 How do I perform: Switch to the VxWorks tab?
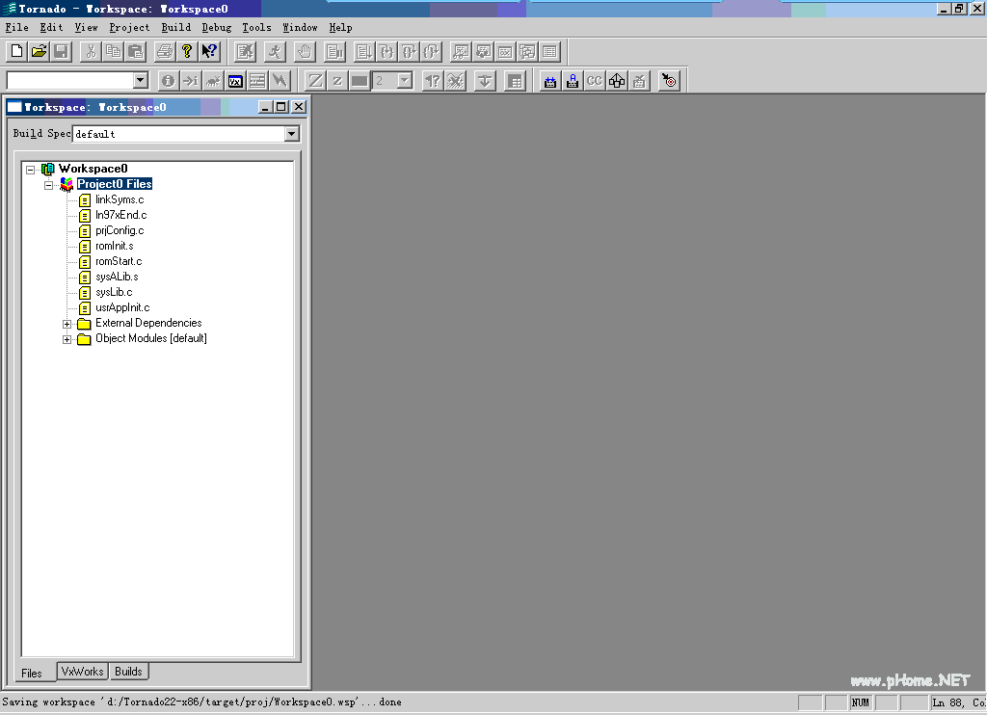[83, 671]
